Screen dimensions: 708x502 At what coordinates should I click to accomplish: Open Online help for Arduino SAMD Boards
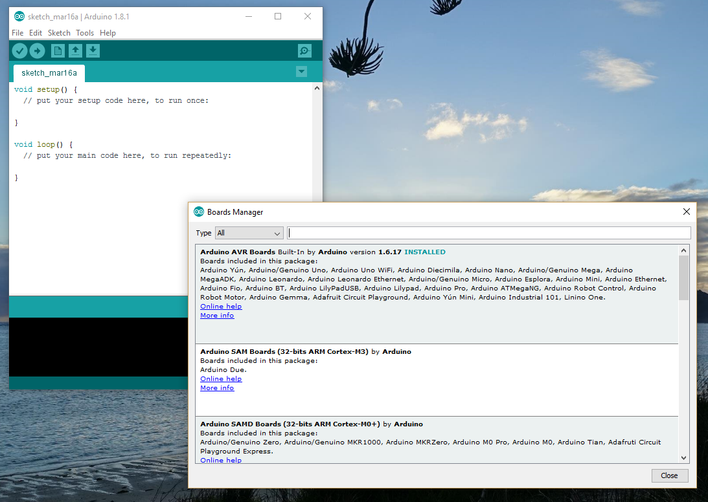tap(221, 460)
